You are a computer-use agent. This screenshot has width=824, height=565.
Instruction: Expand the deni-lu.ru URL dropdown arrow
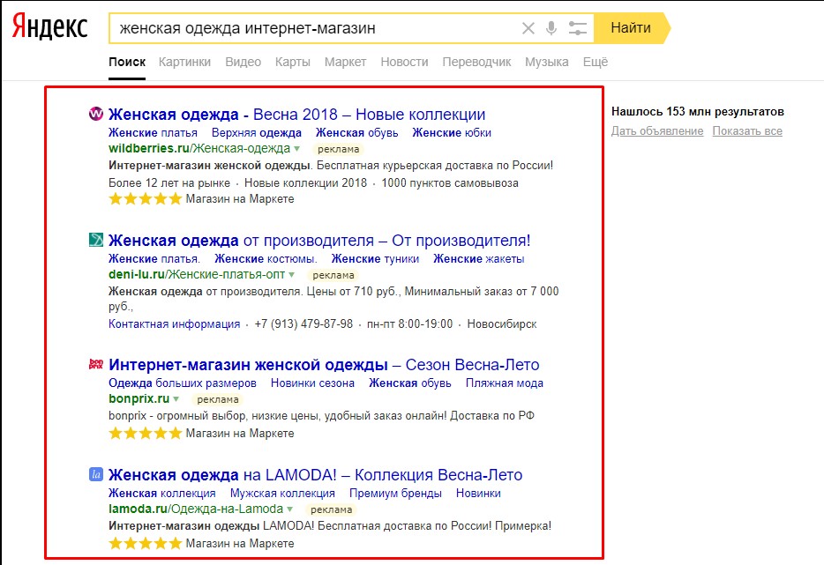292,275
